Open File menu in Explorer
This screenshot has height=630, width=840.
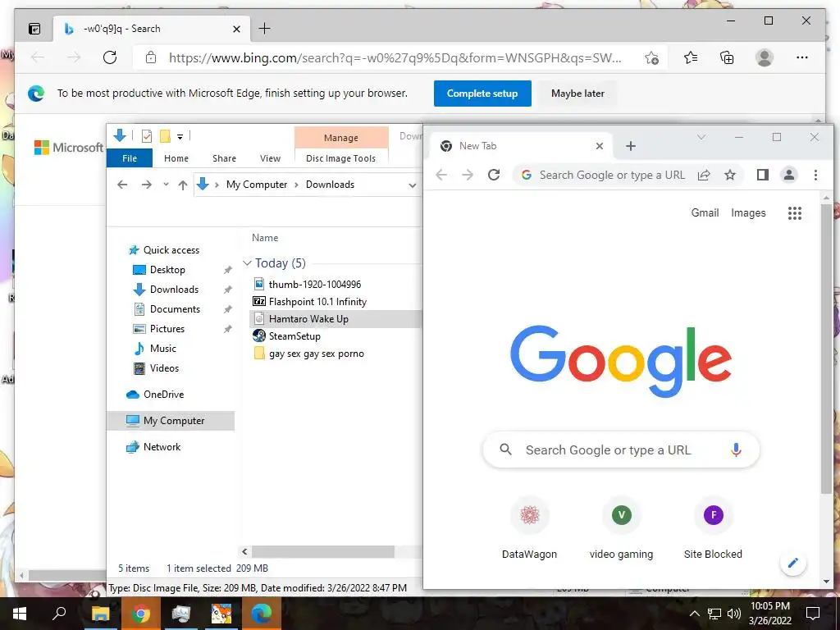pos(130,158)
